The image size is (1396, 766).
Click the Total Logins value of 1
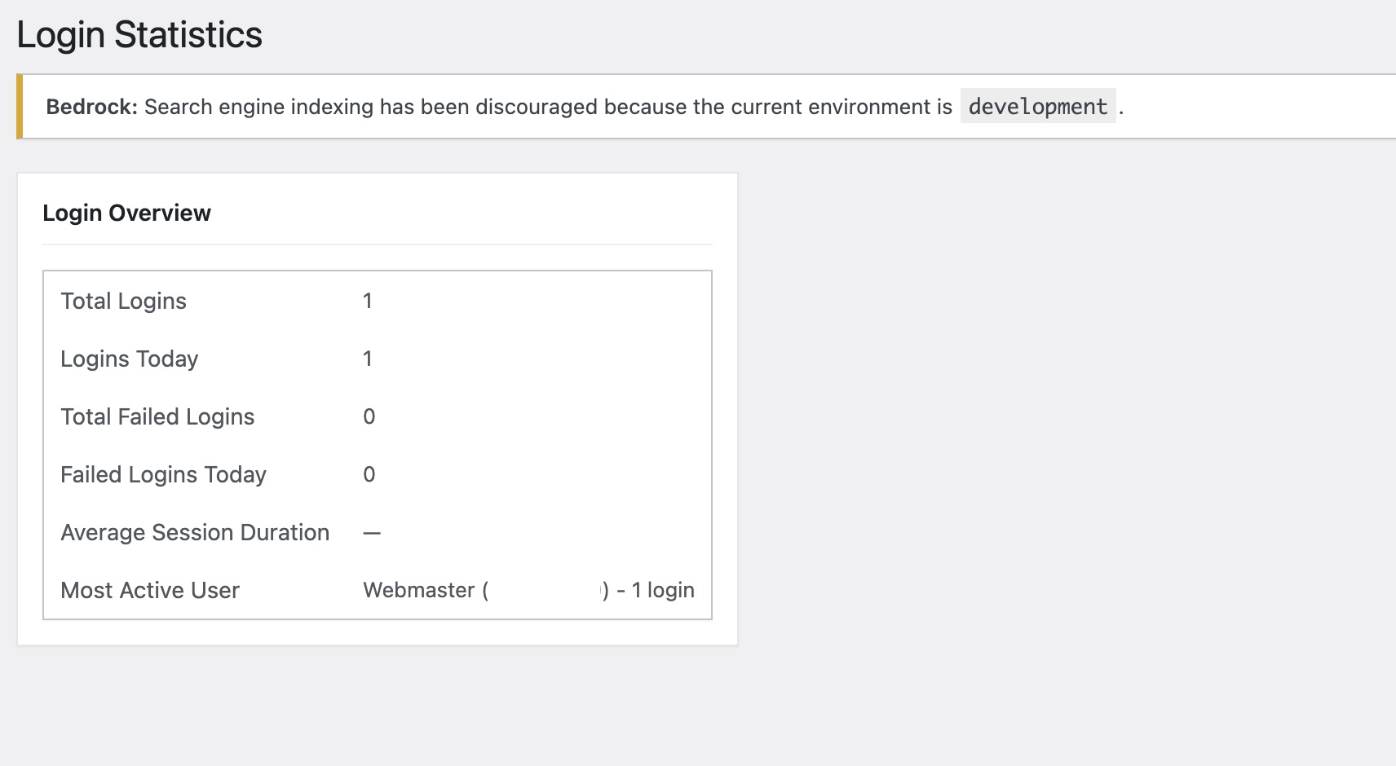pos(368,301)
